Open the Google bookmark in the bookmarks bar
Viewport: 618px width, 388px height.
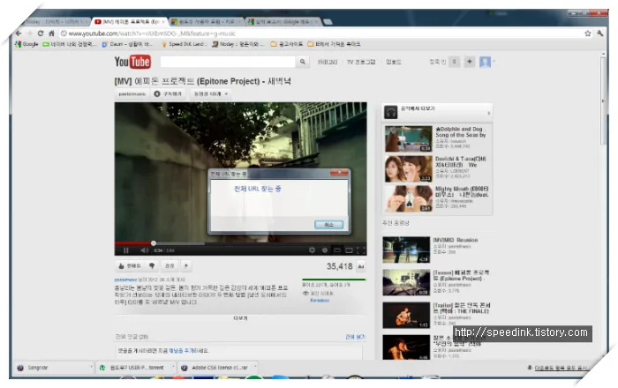click(26, 44)
